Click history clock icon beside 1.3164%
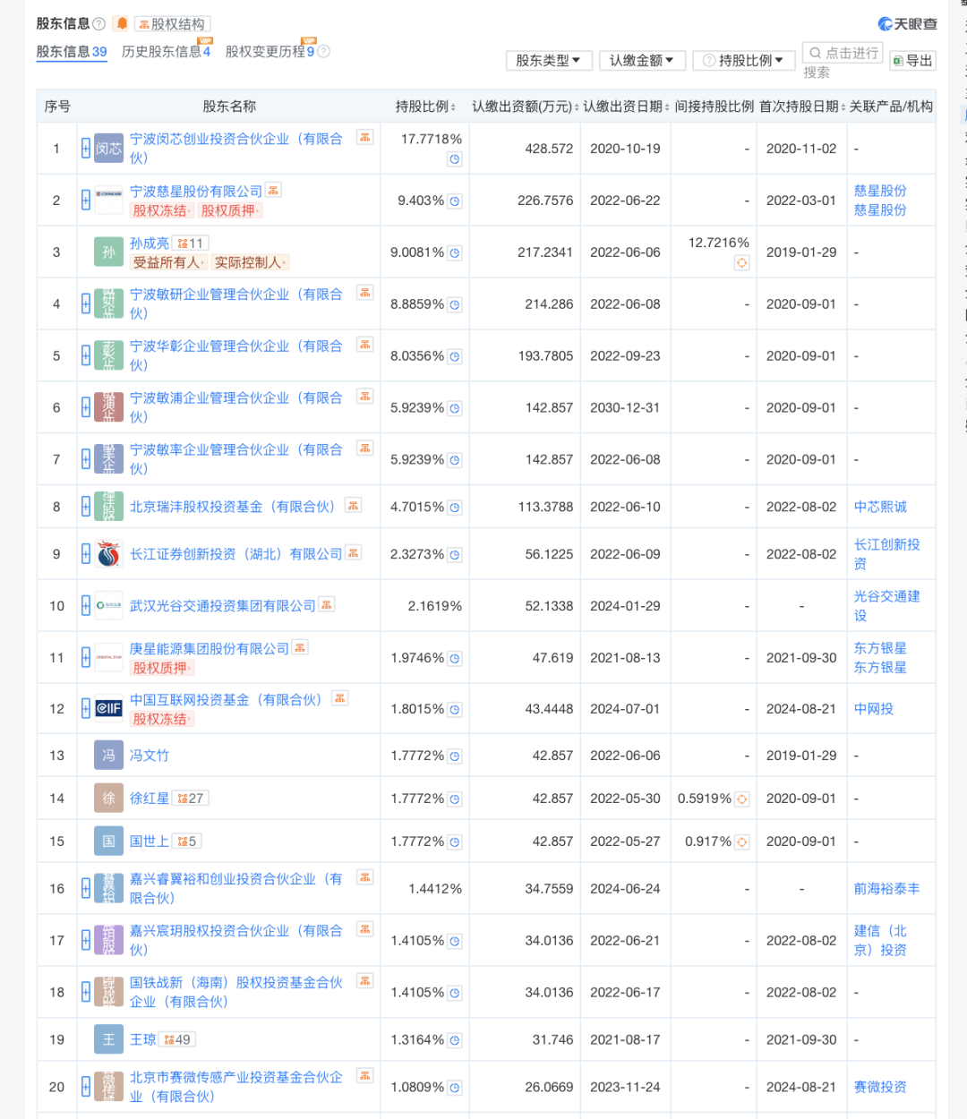 pyautogui.click(x=455, y=1040)
